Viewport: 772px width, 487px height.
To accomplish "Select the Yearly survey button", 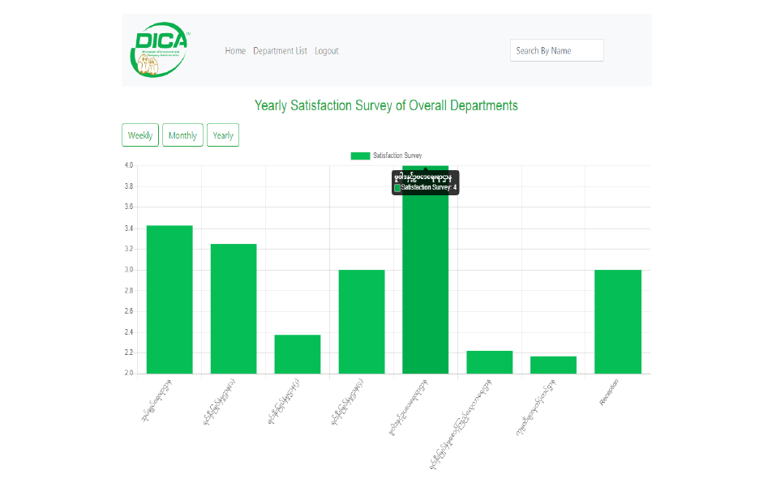I will 223,135.
